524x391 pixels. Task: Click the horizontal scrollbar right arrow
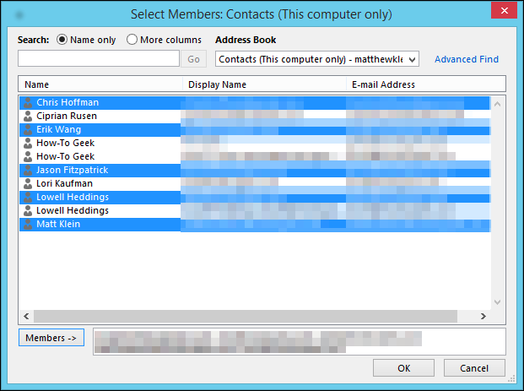tap(483, 316)
